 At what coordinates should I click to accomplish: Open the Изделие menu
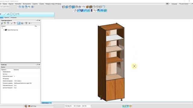(x=11, y=4)
